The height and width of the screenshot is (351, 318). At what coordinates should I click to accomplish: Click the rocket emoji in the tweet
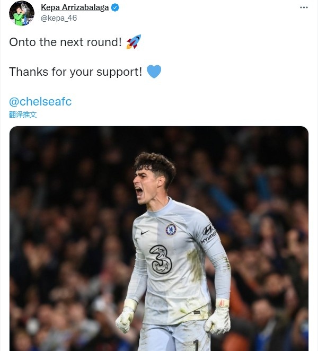click(134, 42)
